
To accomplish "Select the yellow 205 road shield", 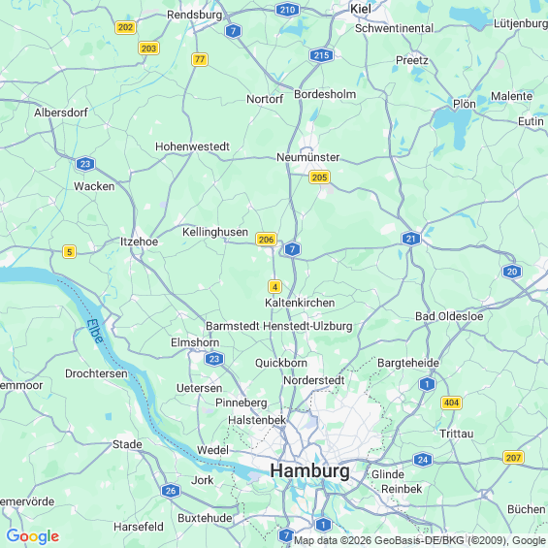I will click(319, 177).
